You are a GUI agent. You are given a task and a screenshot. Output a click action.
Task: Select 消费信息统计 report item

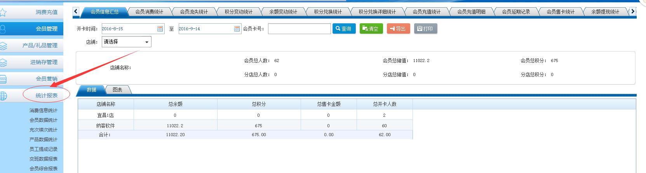[43, 111]
